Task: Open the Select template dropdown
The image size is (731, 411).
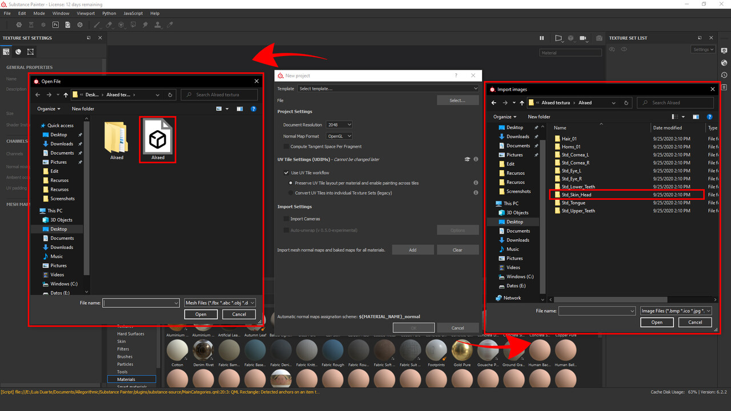Action: (x=388, y=88)
